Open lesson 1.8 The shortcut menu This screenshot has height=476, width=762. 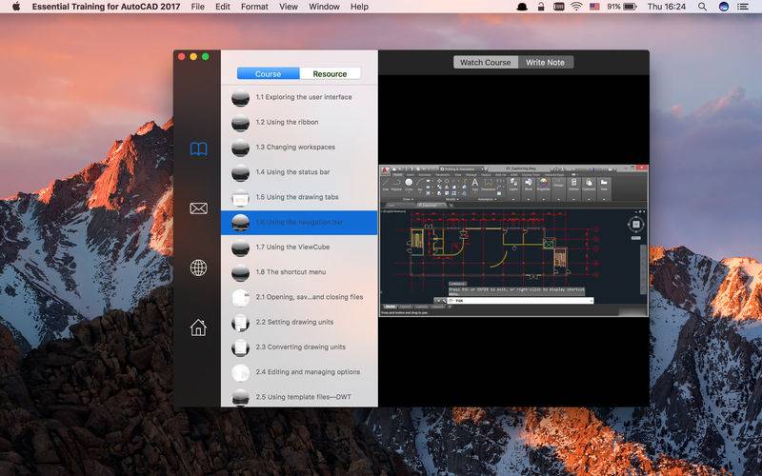(x=299, y=272)
